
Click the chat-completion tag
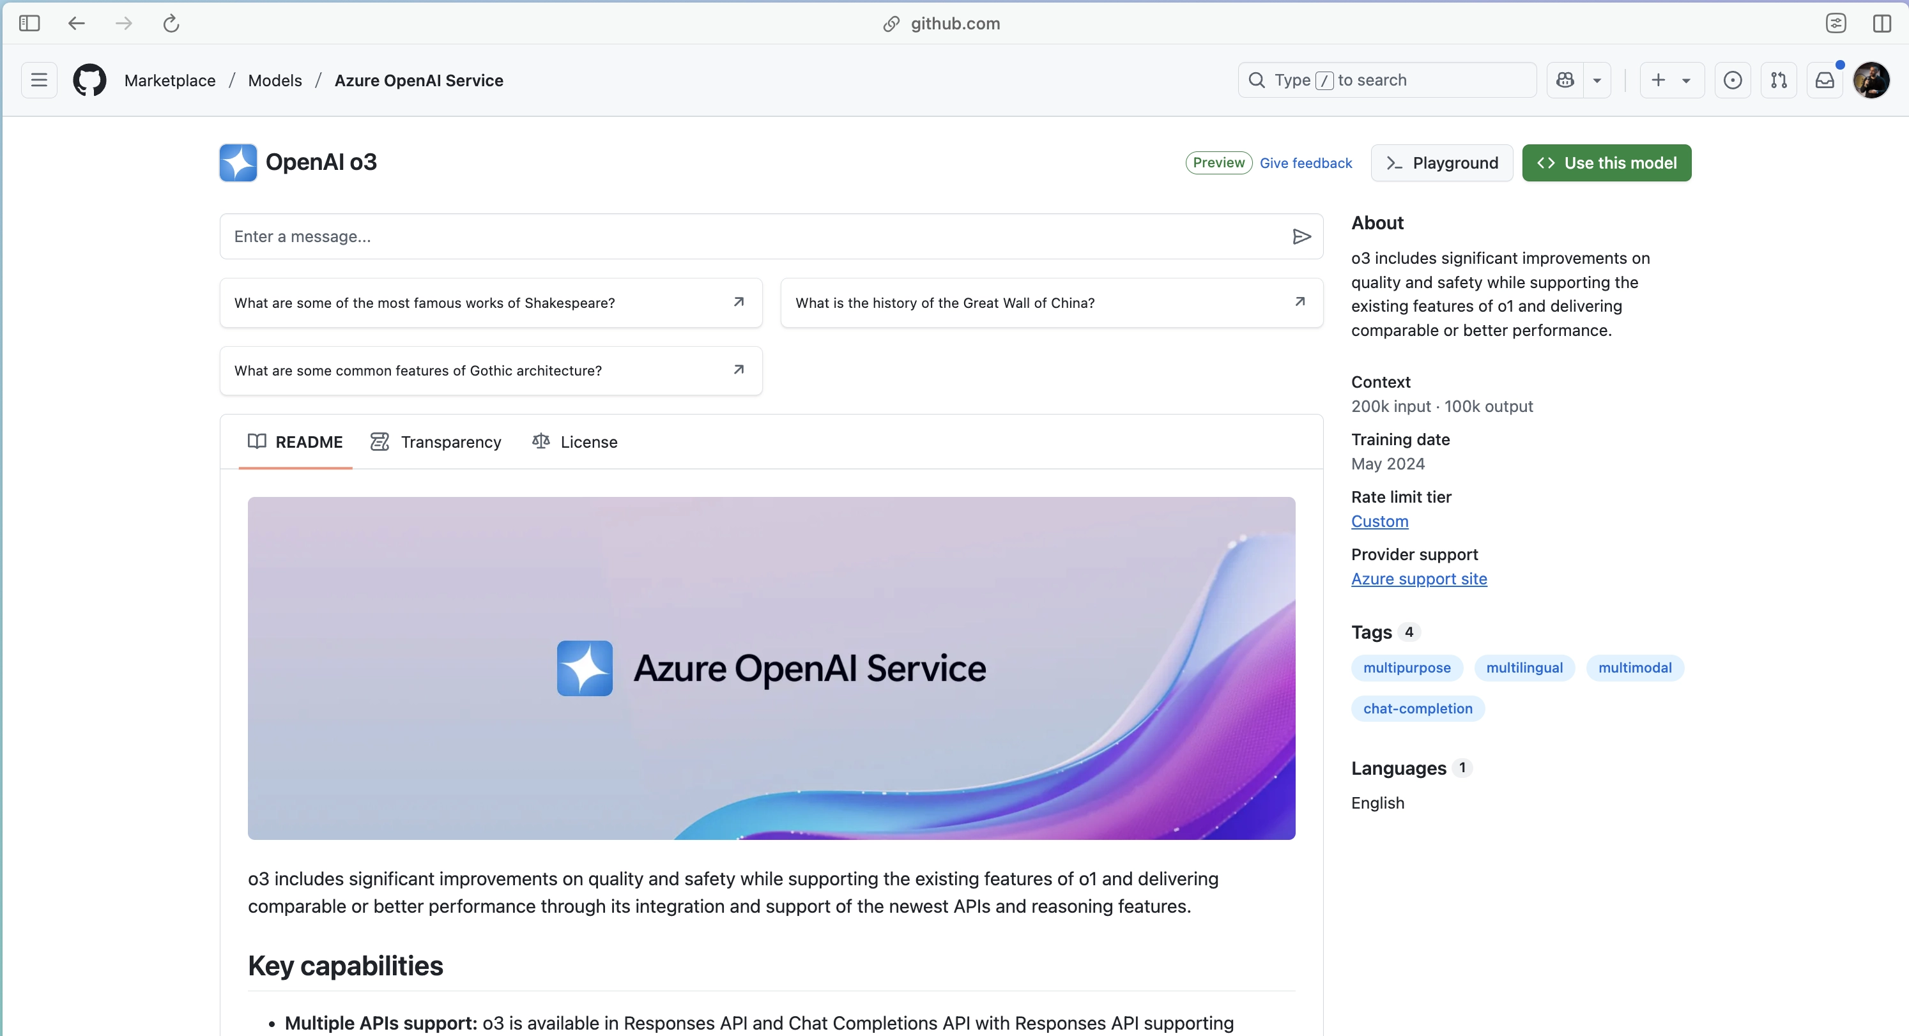(x=1418, y=708)
